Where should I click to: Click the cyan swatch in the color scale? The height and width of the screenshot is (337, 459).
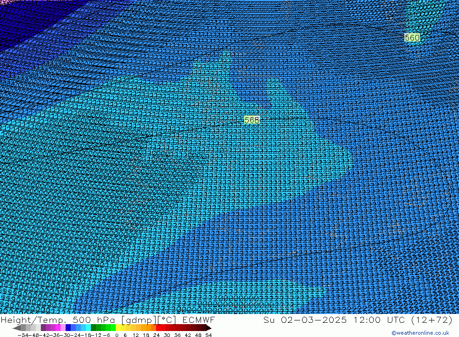click(88, 328)
